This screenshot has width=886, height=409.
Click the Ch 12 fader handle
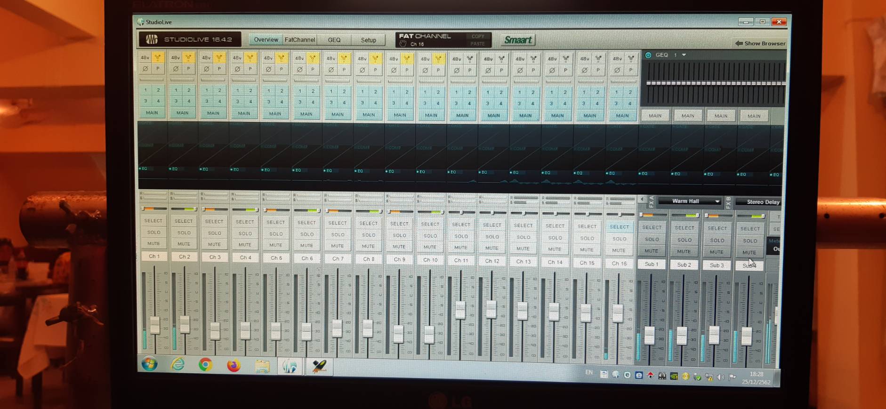click(491, 309)
